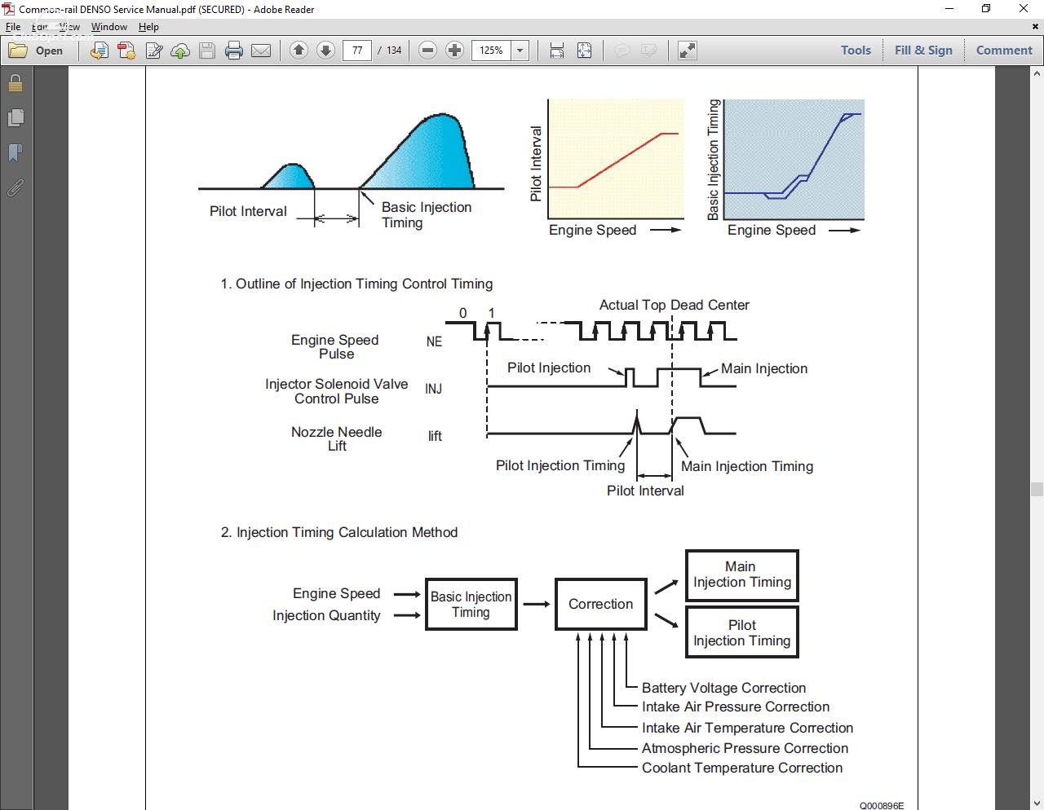Open the Fill & Sign pane
The height and width of the screenshot is (810, 1044).
923,51
